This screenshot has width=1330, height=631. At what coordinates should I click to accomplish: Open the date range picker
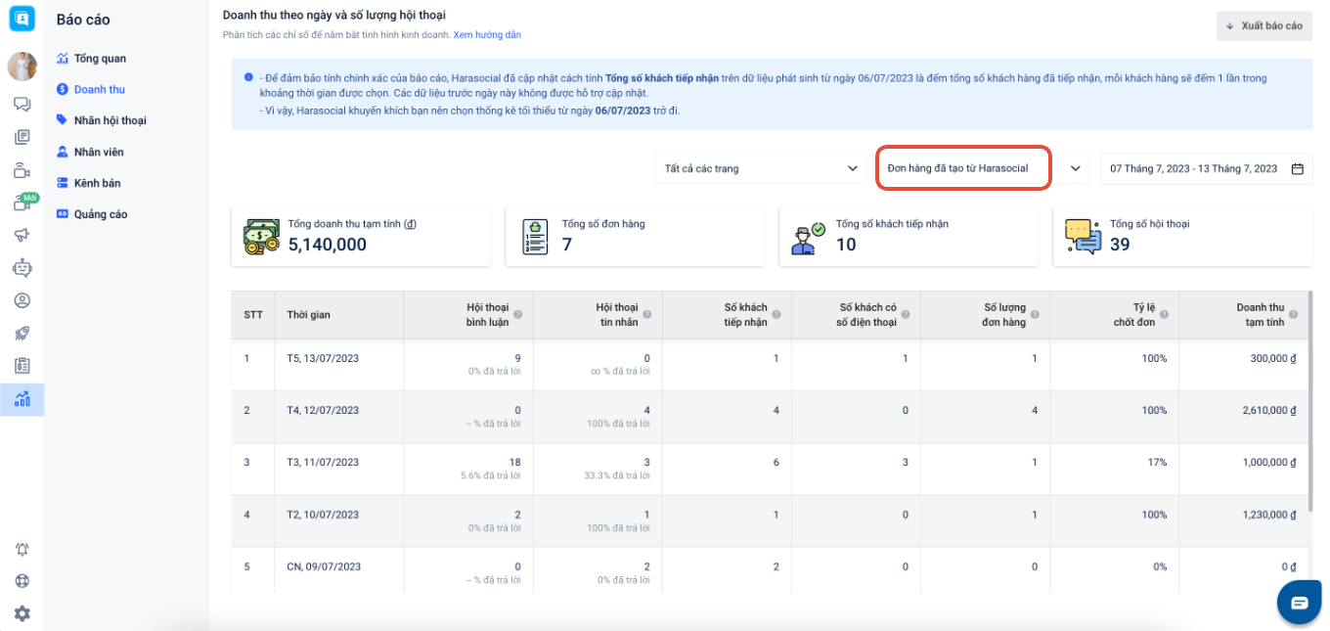1206,168
